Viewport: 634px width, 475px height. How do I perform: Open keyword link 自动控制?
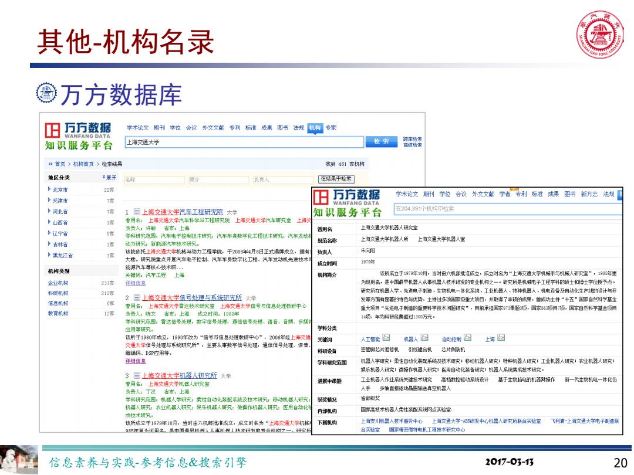tap(451, 340)
